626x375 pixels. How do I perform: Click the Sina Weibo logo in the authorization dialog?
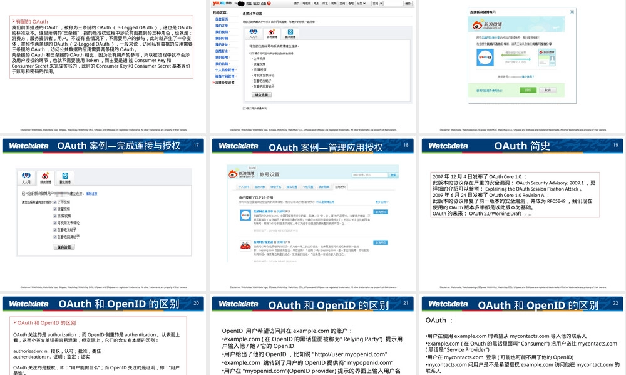coord(486,26)
